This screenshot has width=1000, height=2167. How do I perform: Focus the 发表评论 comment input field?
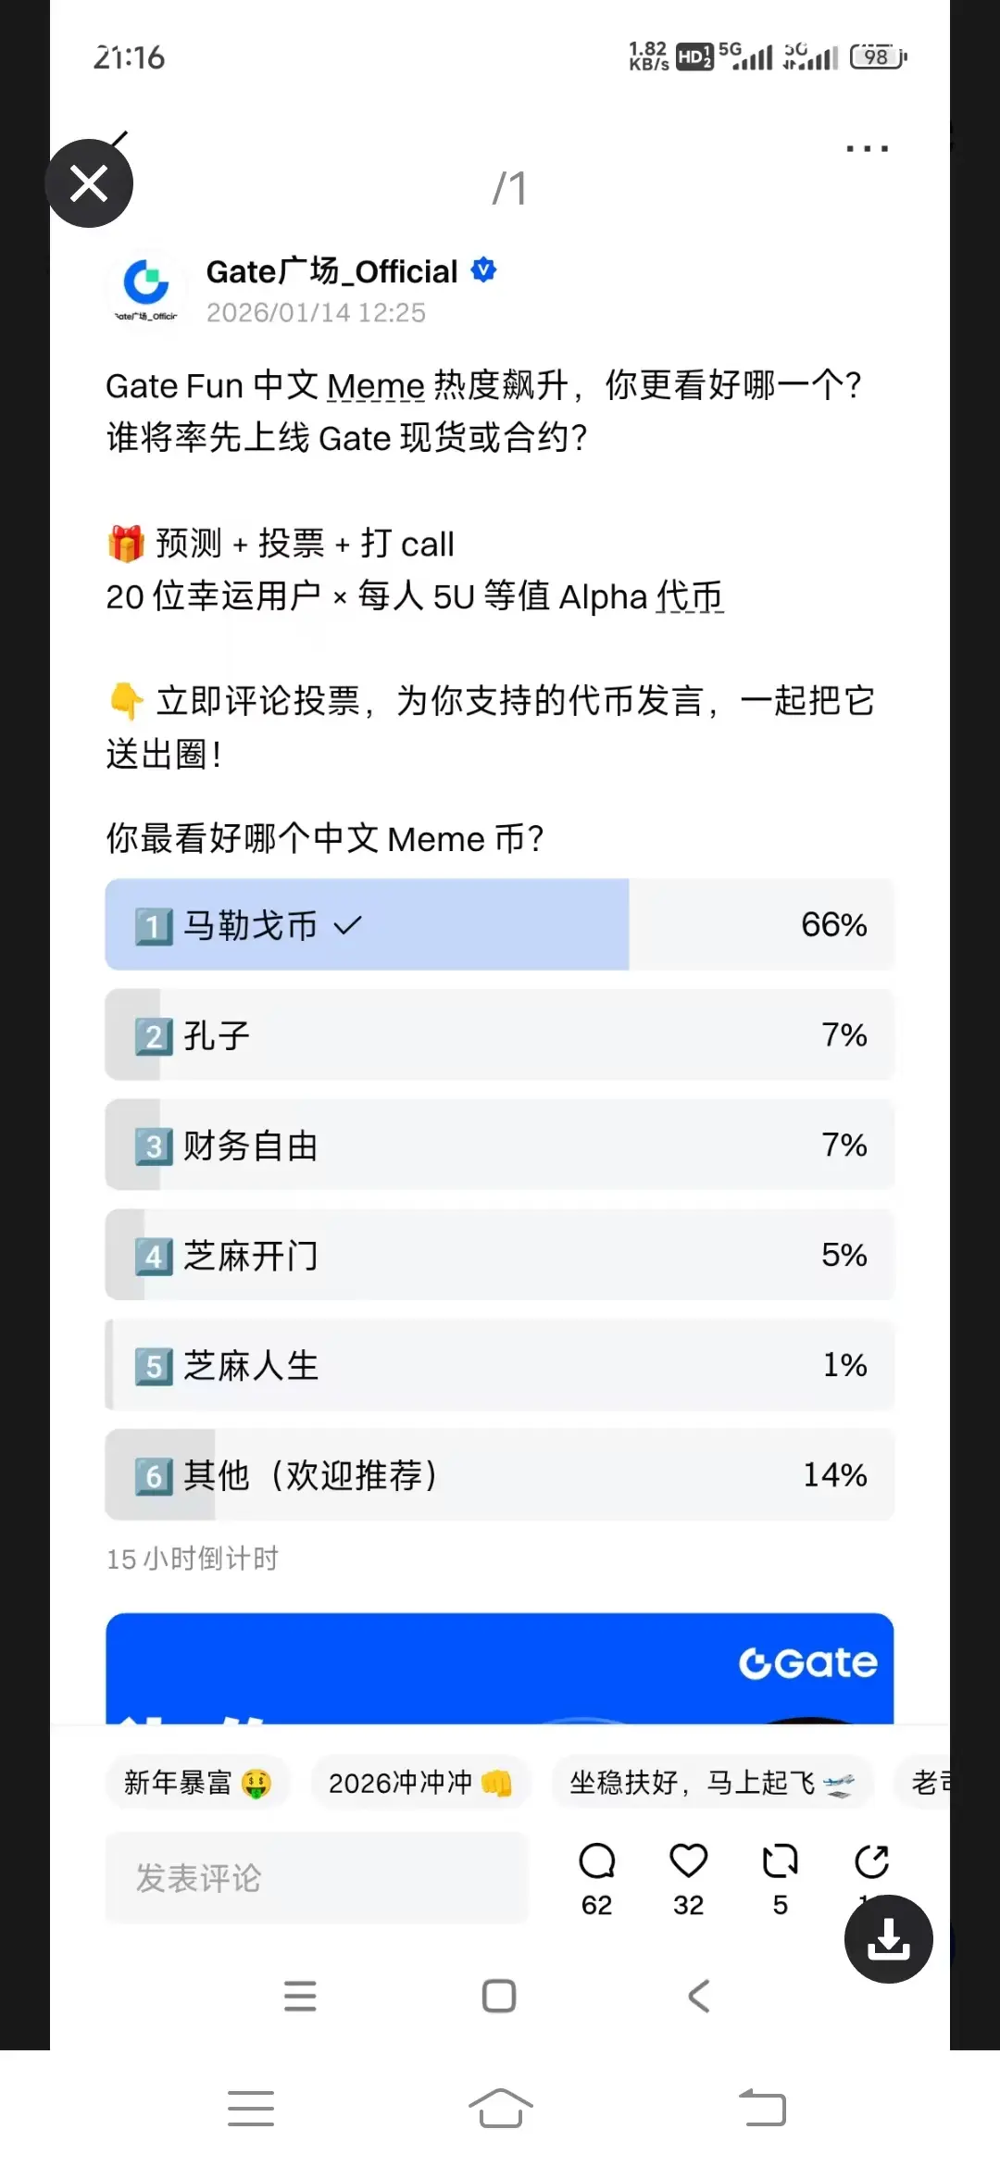click(317, 1878)
